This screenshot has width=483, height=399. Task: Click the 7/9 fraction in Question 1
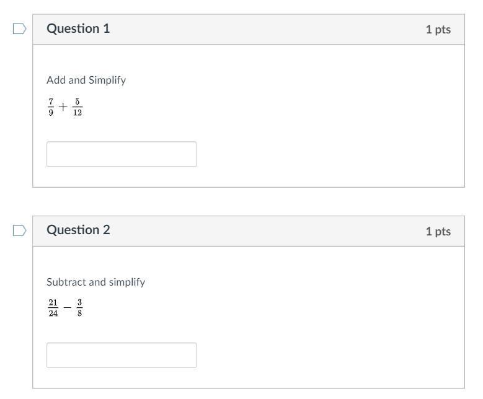click(x=51, y=107)
